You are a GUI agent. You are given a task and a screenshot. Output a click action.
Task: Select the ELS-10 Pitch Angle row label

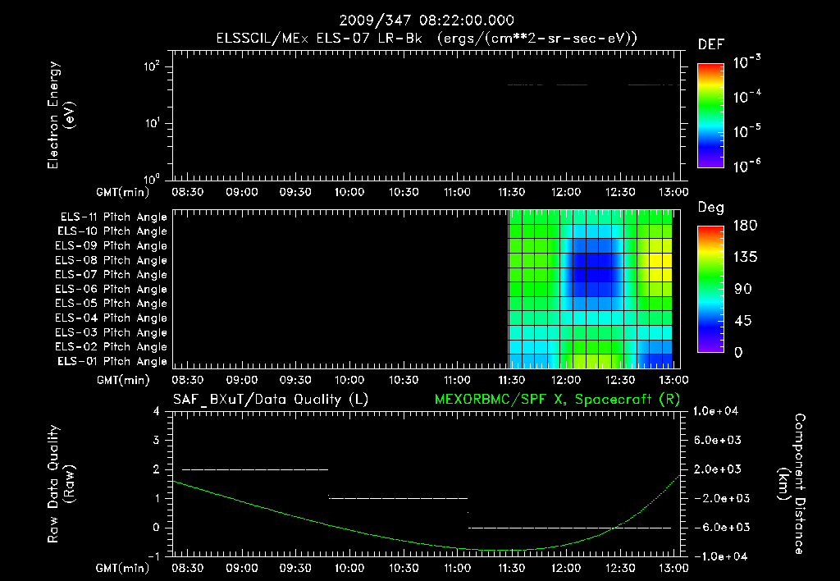click(x=112, y=231)
